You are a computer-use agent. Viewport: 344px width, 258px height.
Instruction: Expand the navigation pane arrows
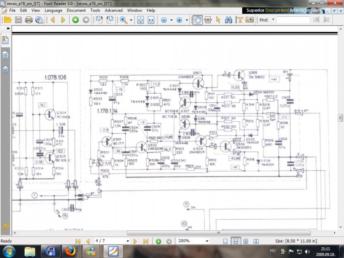point(8,28)
